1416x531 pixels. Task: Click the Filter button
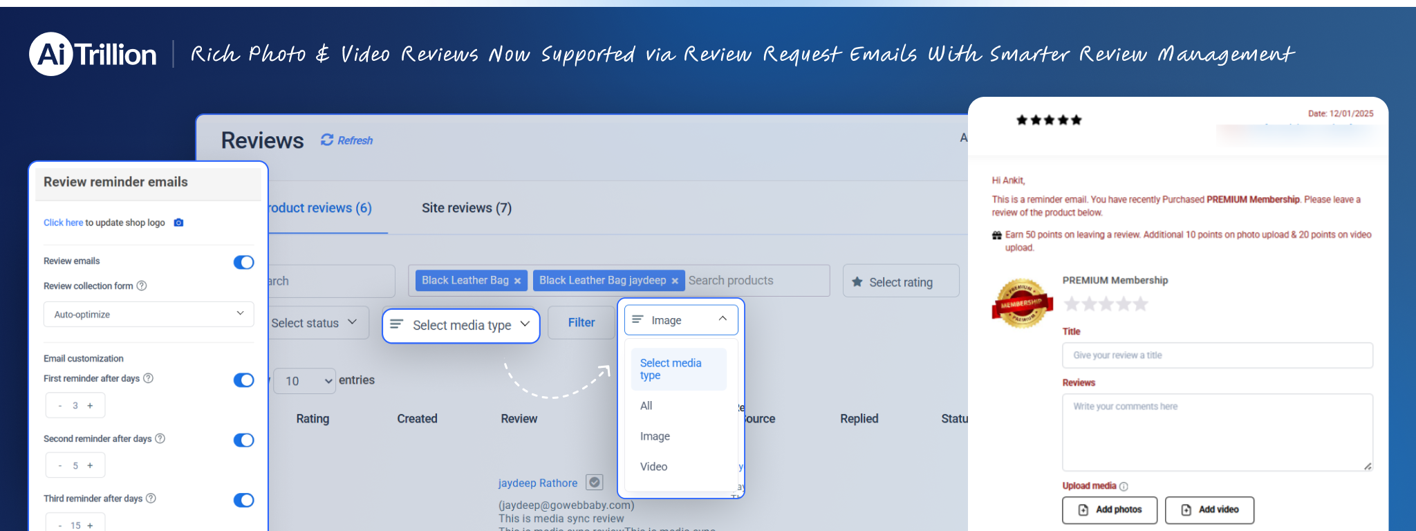pyautogui.click(x=581, y=323)
